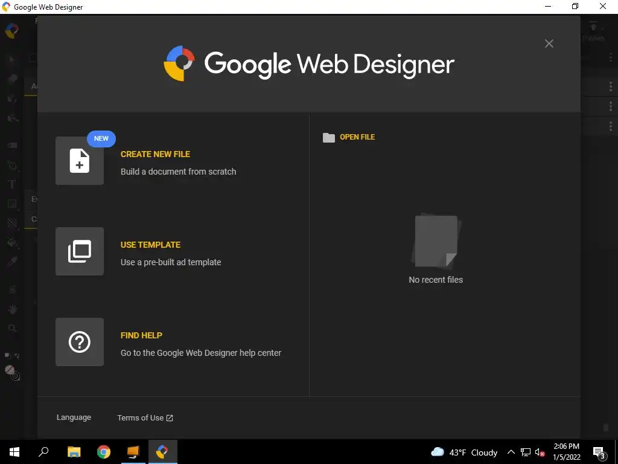The height and width of the screenshot is (464, 618).
Task: Click the external-link icon beside Terms of Use
Action: (x=170, y=418)
